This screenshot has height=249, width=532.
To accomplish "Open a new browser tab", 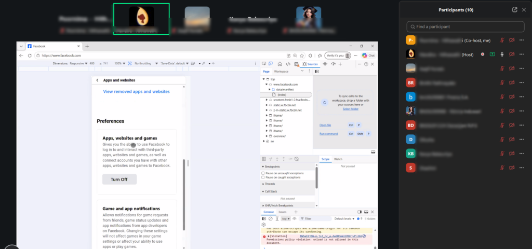I will click(x=87, y=46).
